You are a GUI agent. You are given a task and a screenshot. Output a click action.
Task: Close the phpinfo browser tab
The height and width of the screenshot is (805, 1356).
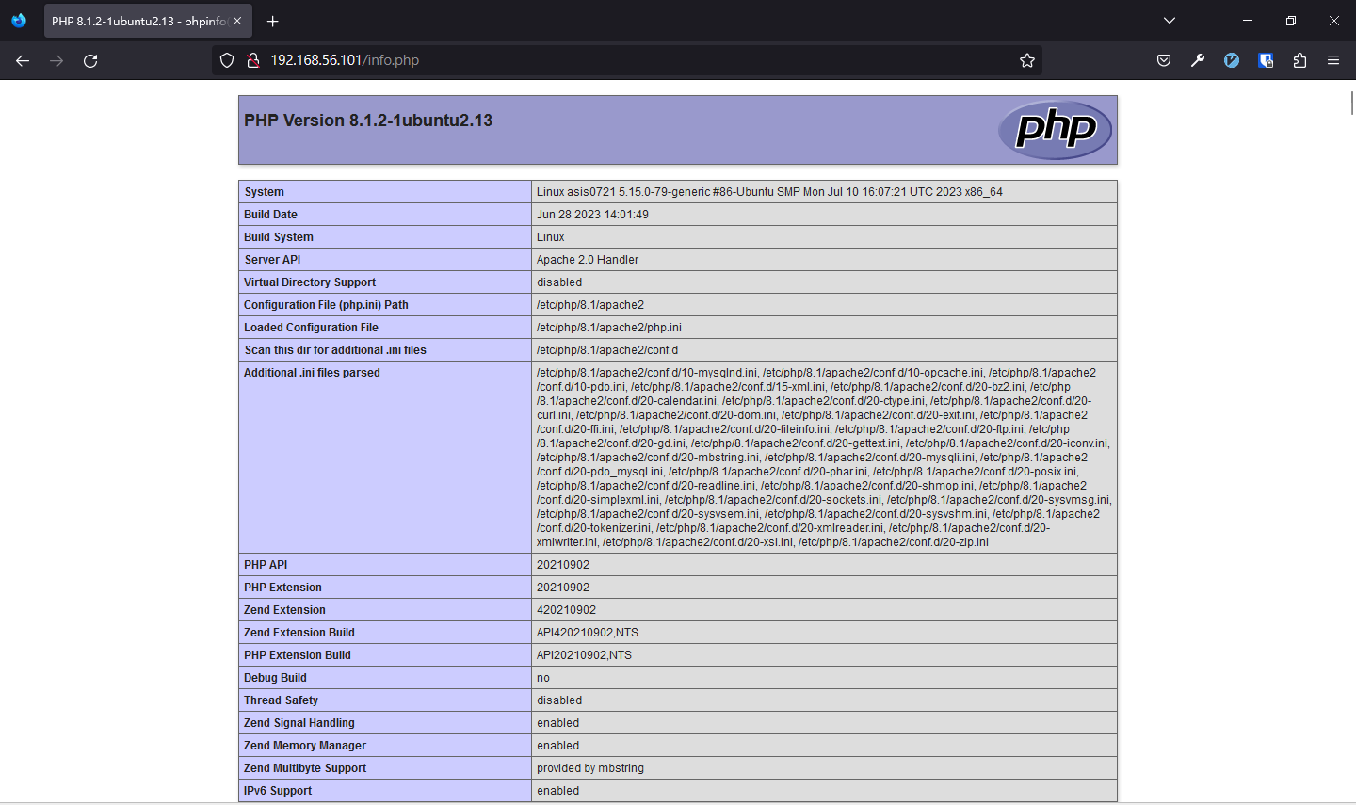click(238, 19)
